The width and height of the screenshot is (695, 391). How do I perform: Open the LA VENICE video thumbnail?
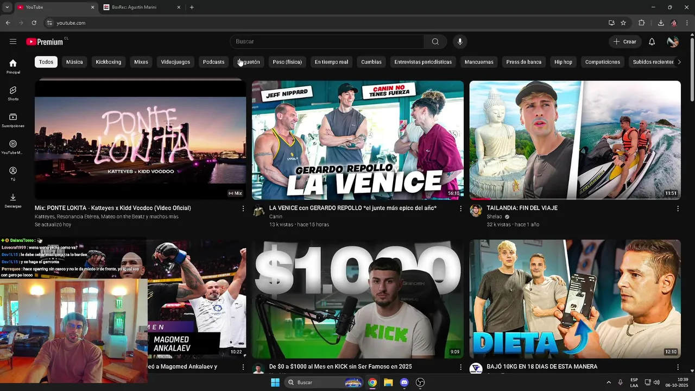[x=358, y=140]
